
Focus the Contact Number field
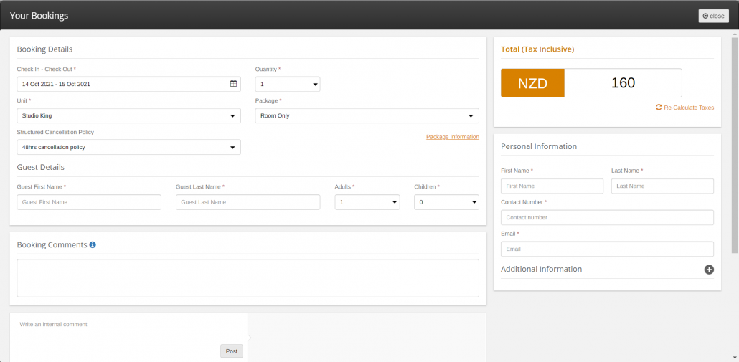click(x=607, y=217)
